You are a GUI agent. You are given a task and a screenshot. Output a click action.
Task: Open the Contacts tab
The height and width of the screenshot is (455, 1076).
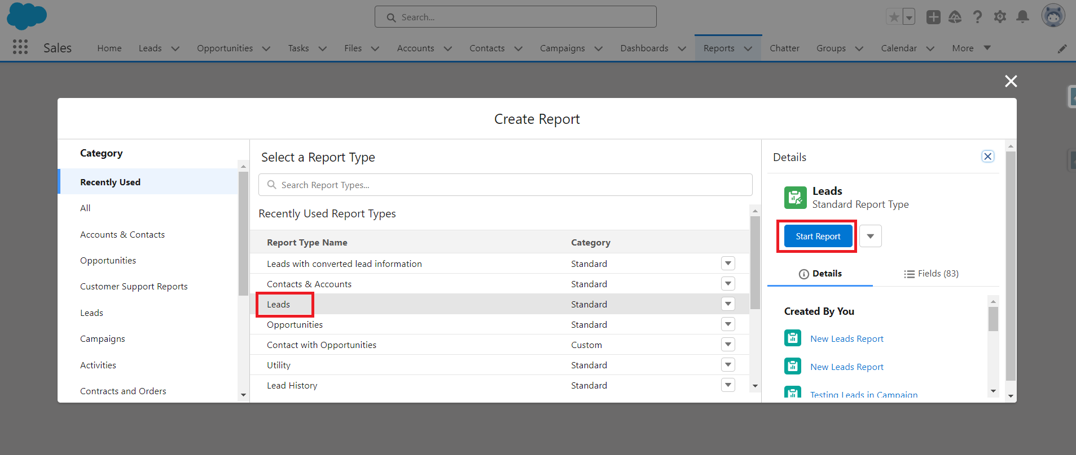[487, 48]
